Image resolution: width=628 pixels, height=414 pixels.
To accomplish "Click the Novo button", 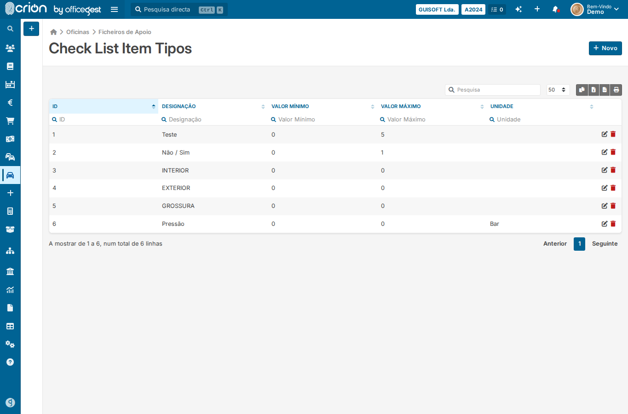I will tap(605, 48).
